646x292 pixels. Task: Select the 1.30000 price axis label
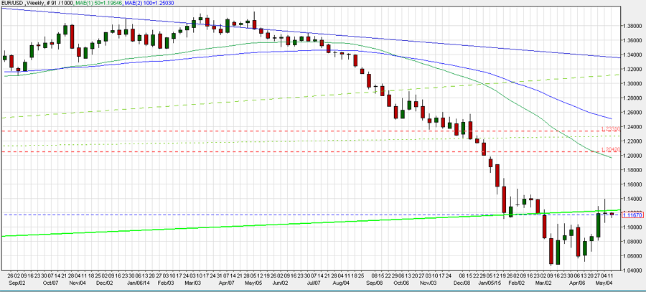click(x=634, y=83)
